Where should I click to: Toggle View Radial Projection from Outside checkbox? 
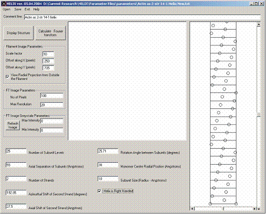tap(7, 77)
